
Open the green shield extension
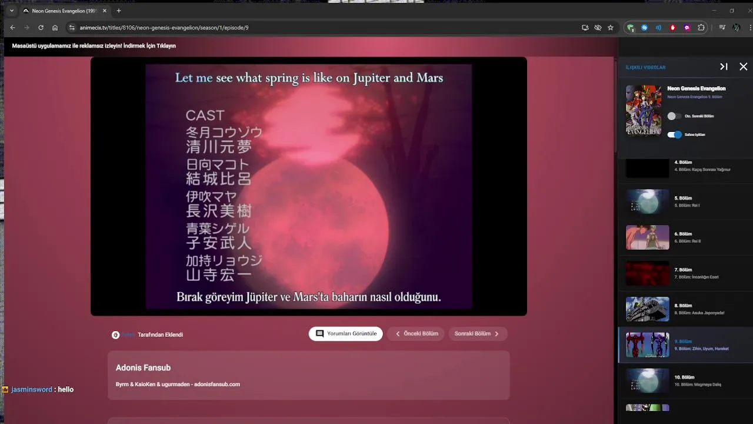(x=631, y=28)
